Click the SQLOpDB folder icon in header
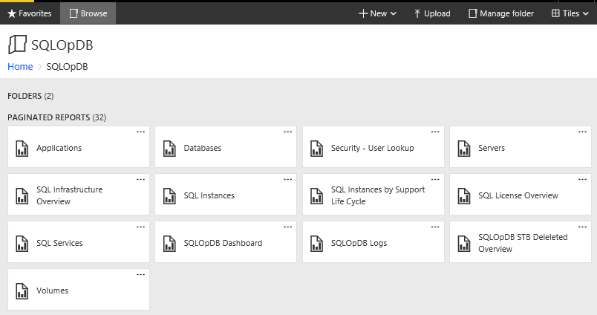 (x=17, y=45)
